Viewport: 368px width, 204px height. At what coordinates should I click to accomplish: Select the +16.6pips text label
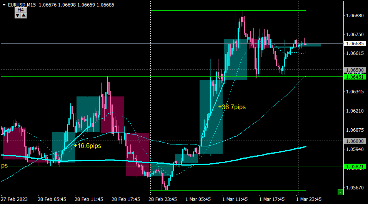tap(87, 146)
